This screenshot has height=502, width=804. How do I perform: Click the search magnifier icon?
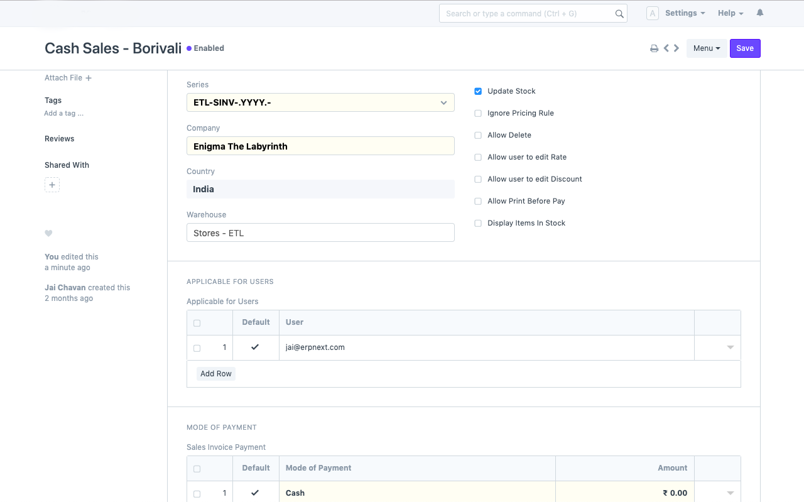(619, 14)
